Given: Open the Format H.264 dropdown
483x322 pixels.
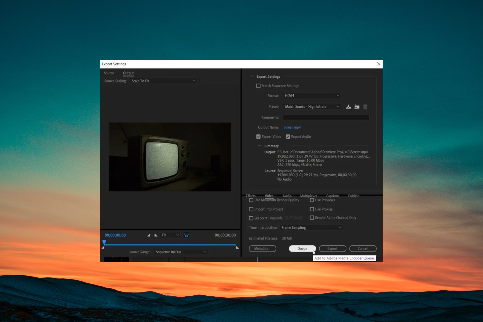Looking at the screenshot, I should click(312, 96).
